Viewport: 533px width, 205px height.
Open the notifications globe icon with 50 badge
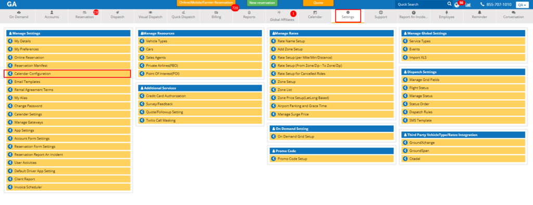(457, 5)
